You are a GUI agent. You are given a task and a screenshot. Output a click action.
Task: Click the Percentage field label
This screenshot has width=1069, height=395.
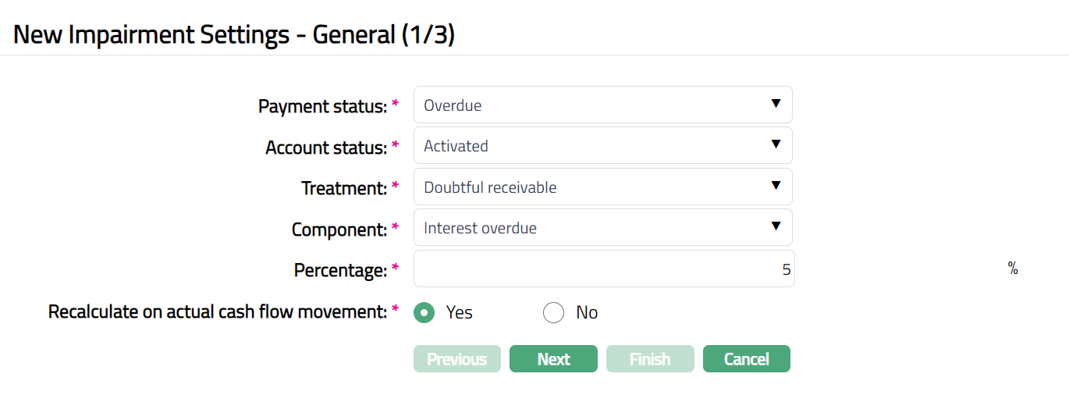click(x=340, y=270)
